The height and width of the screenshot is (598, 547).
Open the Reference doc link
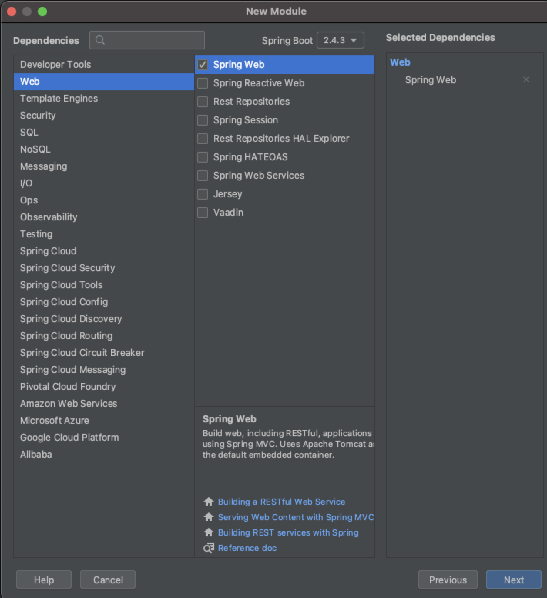tap(247, 548)
